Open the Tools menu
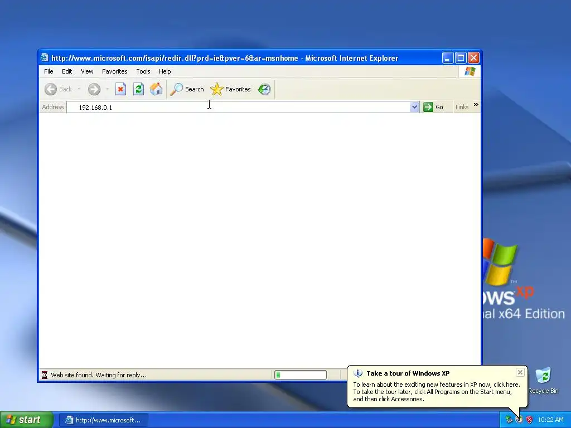The width and height of the screenshot is (571, 428). pyautogui.click(x=143, y=71)
